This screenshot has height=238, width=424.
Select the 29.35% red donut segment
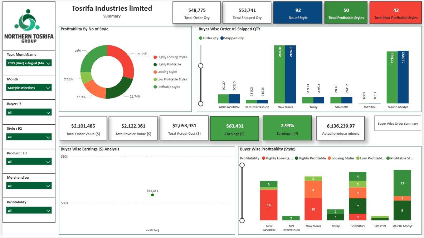pos(124,59)
